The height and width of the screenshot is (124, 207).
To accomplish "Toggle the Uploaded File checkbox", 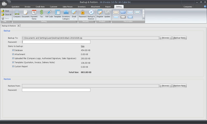I will click(x=13, y=58).
